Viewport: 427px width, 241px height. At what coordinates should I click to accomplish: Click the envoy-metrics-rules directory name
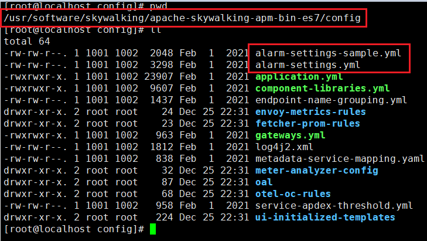point(310,112)
